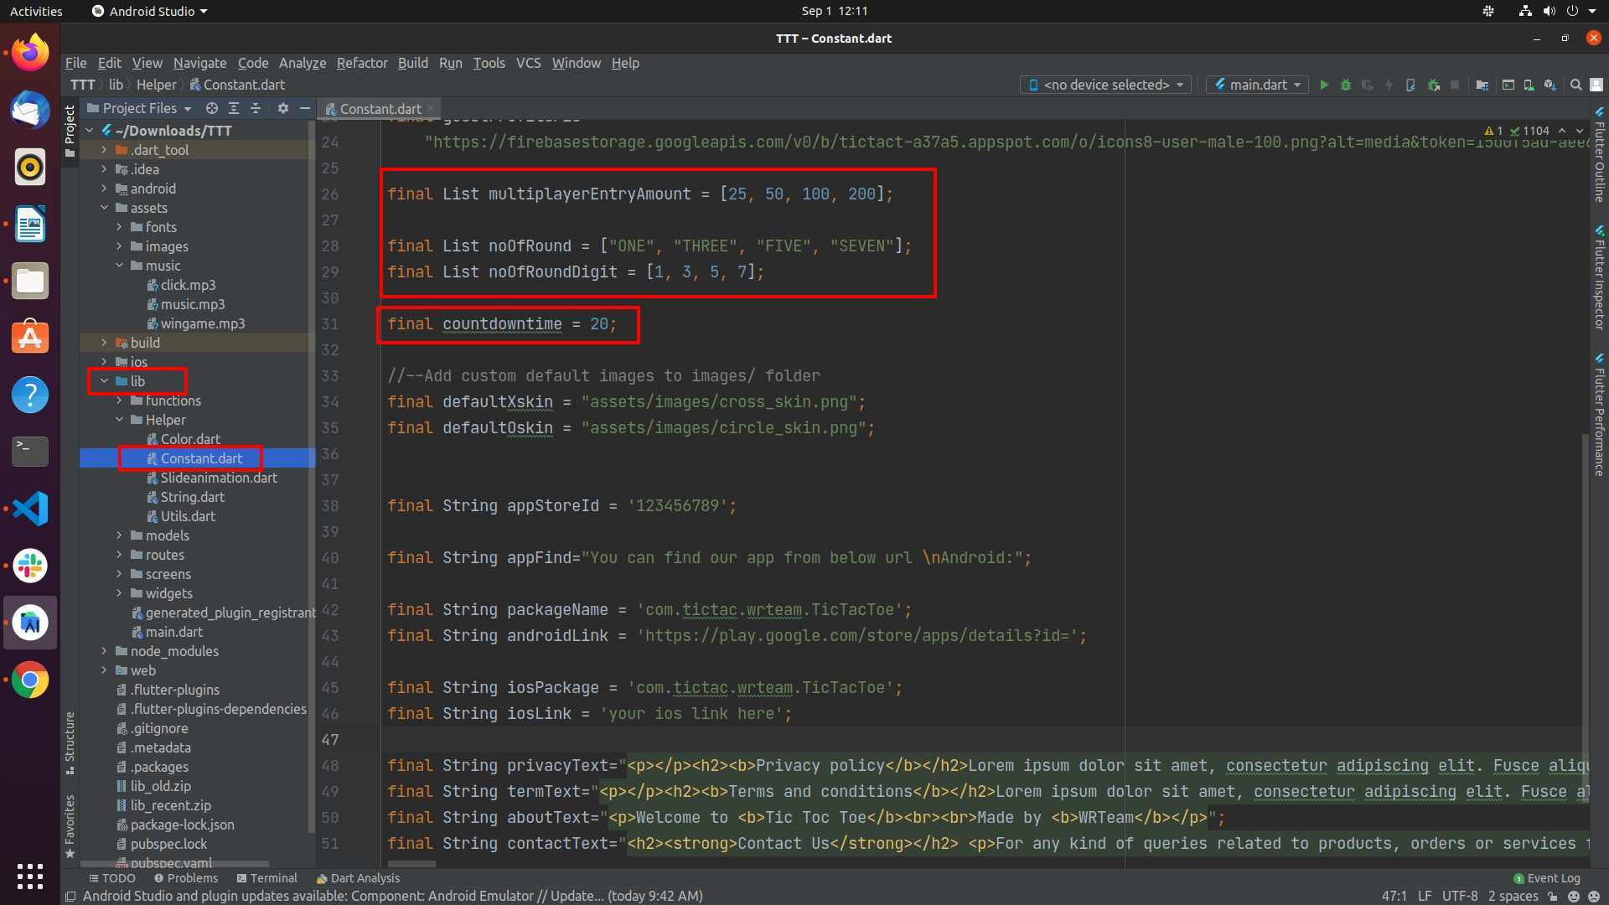
Task: Toggle the Favorites side panel
Action: (x=70, y=826)
